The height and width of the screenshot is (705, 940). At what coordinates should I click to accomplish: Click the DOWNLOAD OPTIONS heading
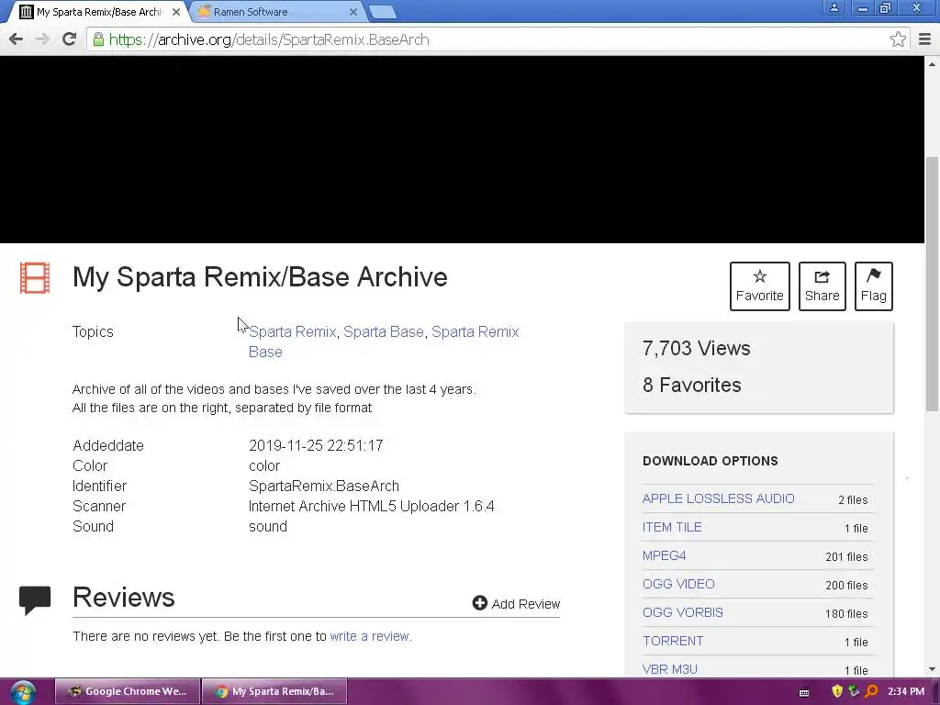tap(711, 461)
